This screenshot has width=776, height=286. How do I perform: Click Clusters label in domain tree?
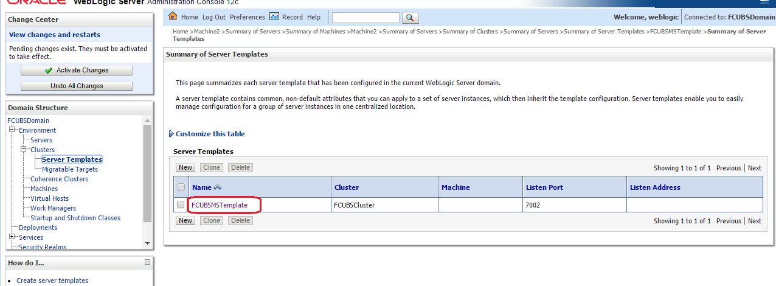pyautogui.click(x=43, y=150)
